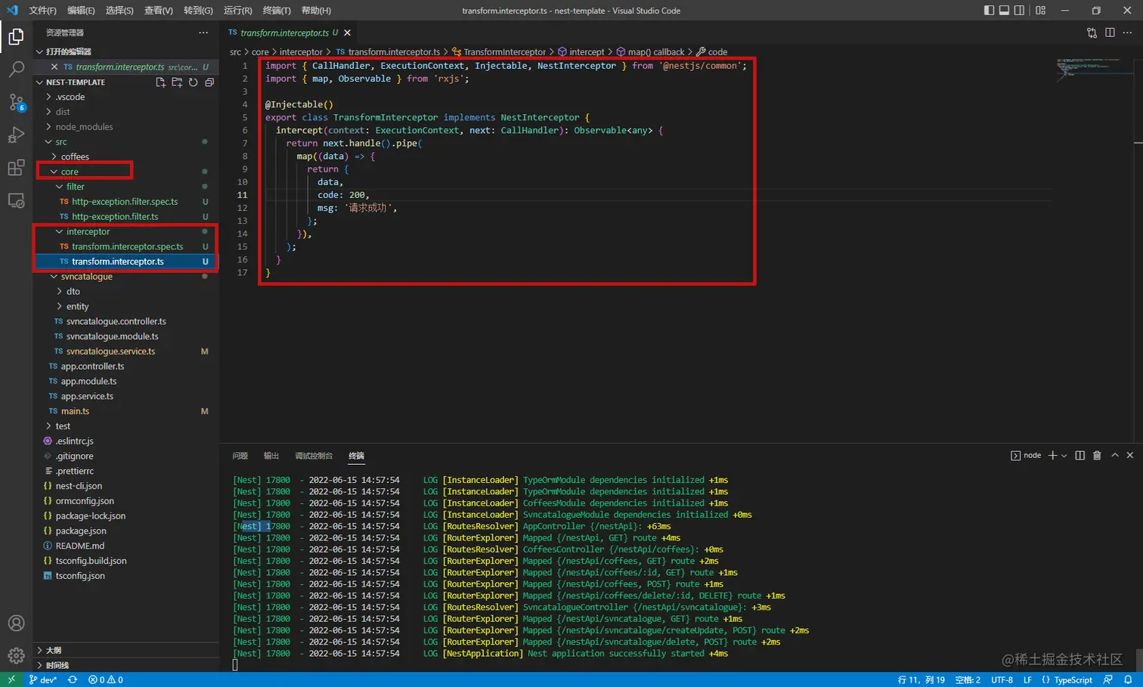The height and width of the screenshot is (687, 1143).
Task: Kill the terminal with trash icon
Action: (x=1097, y=455)
